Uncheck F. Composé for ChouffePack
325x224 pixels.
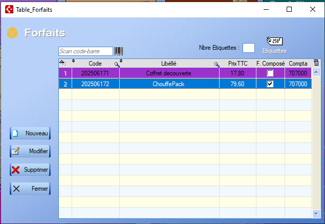(x=270, y=84)
